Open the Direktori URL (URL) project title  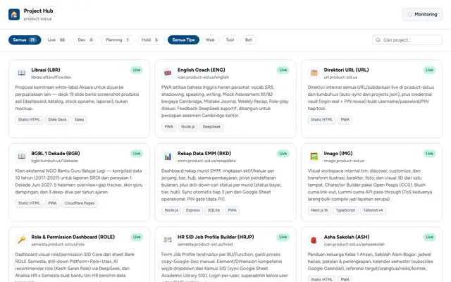pos(346,70)
